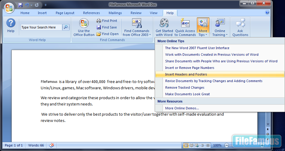285x151 pixels.
Task: Open More Online Demos... link
Action: 220,108
